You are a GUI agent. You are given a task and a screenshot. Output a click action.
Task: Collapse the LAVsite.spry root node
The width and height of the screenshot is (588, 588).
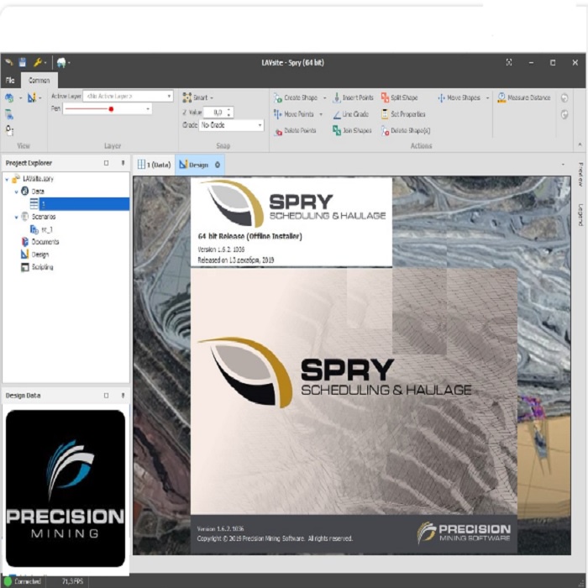(x=7, y=180)
